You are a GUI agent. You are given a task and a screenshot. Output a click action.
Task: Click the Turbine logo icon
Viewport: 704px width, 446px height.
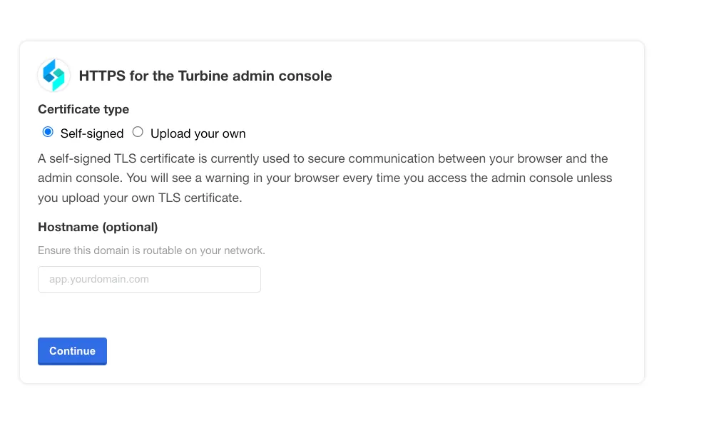54,76
